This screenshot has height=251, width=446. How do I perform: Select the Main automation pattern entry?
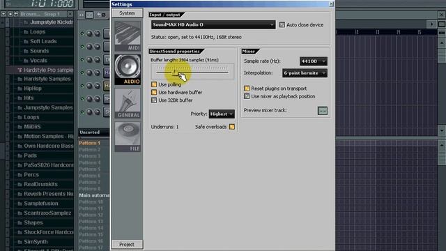[x=94, y=195]
